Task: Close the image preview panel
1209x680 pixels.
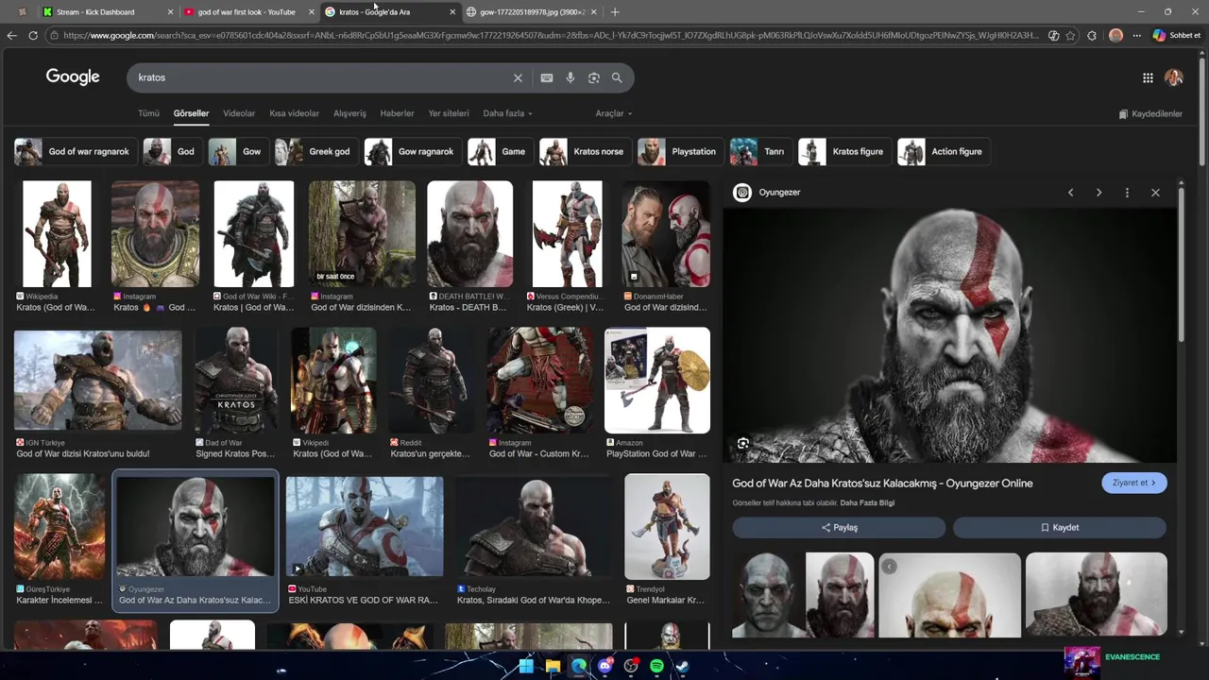Action: point(1155,193)
